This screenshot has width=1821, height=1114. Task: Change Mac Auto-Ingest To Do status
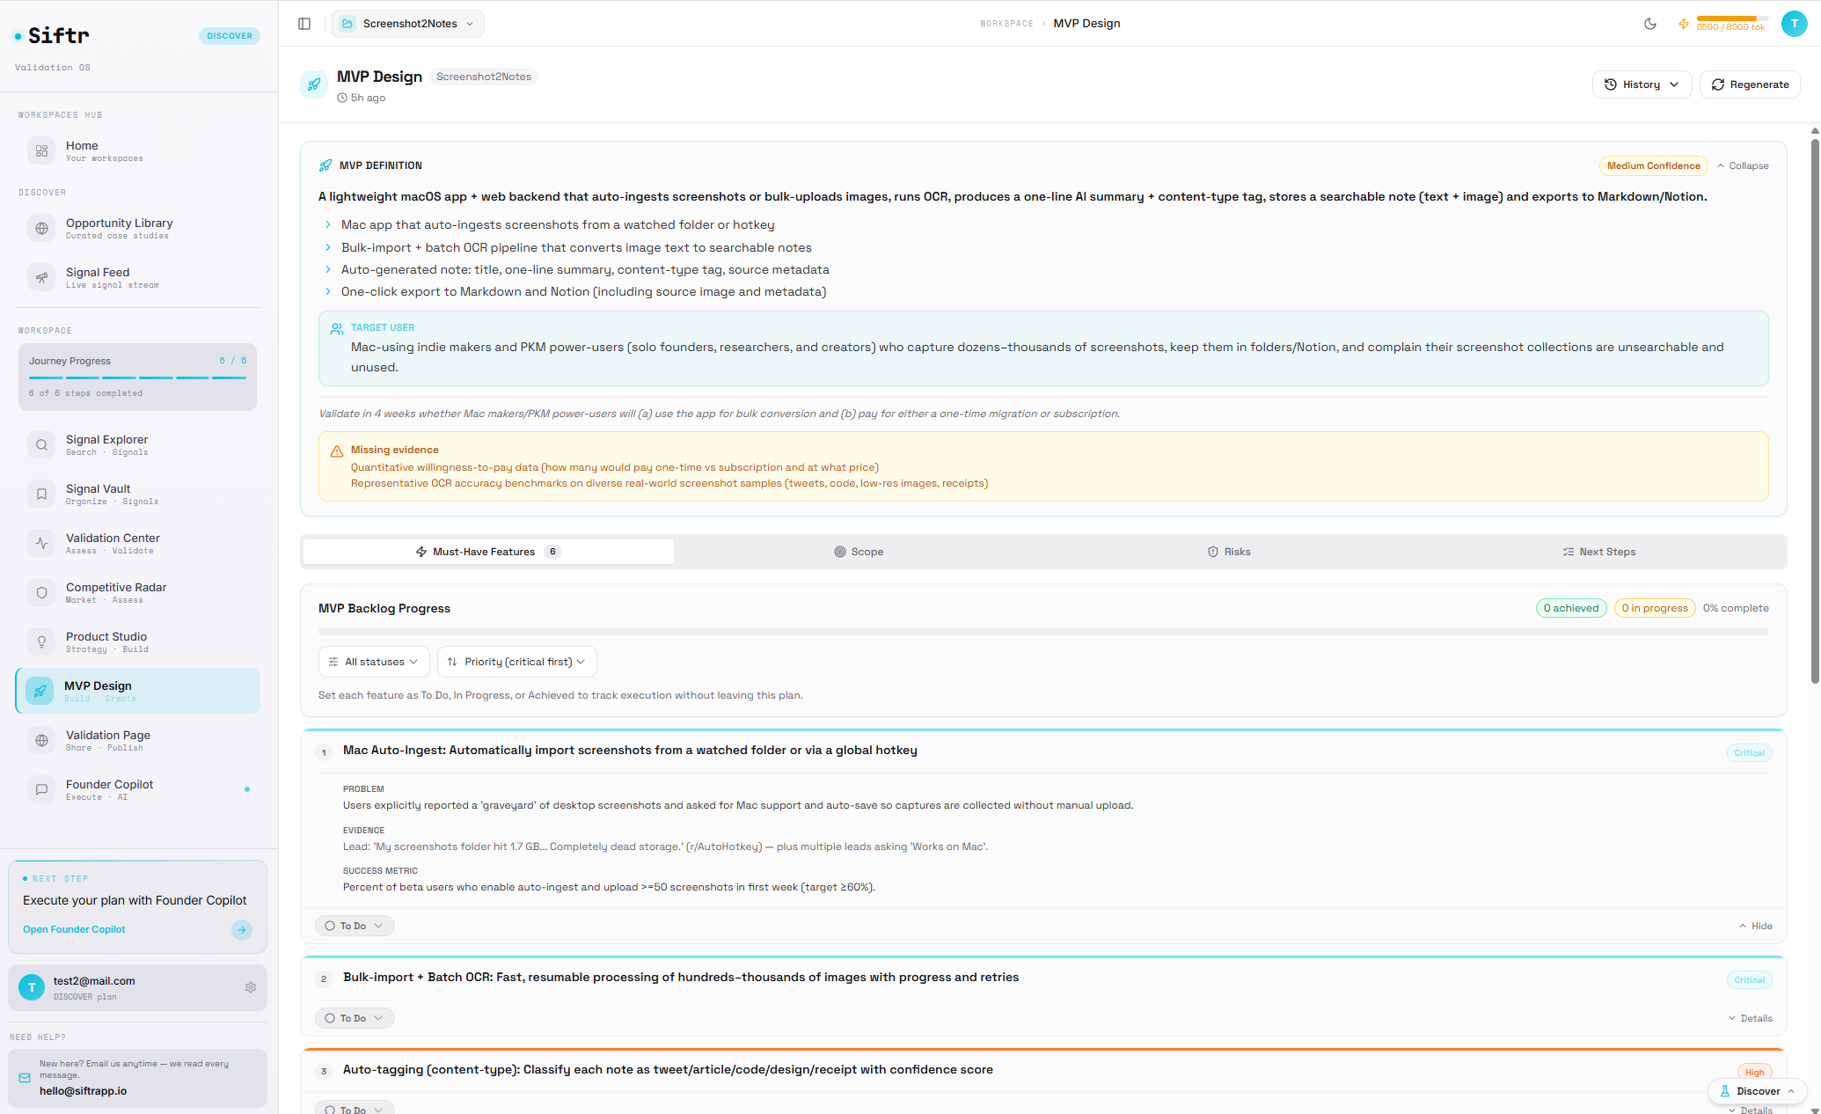tap(354, 926)
